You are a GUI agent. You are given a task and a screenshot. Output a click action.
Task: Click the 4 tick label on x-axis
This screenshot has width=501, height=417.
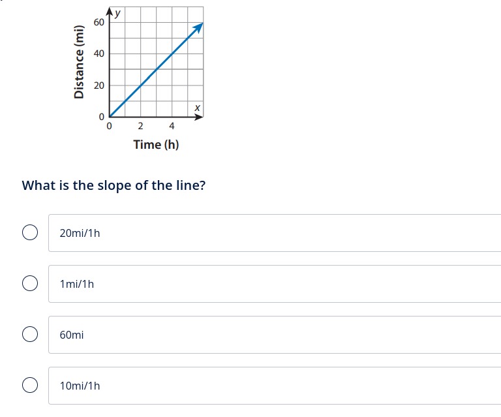172,126
